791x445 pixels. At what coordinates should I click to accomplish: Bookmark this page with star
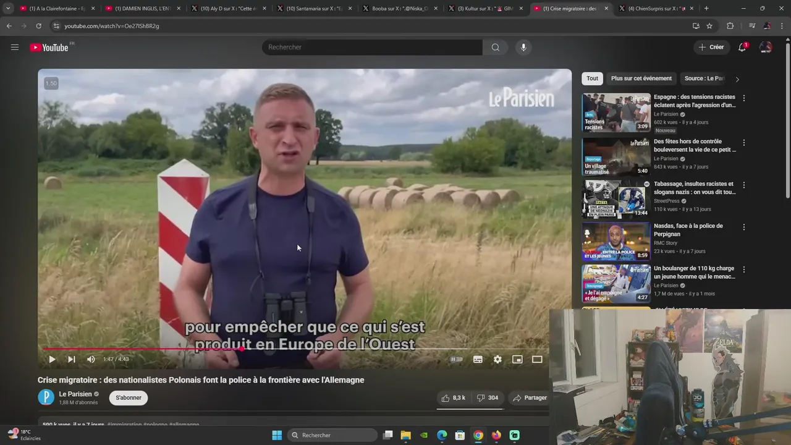click(x=709, y=26)
